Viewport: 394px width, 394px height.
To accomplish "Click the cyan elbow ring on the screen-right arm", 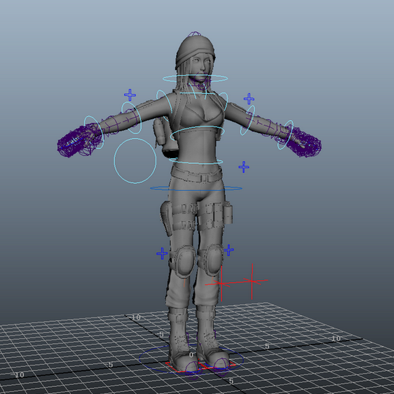I will (247, 121).
